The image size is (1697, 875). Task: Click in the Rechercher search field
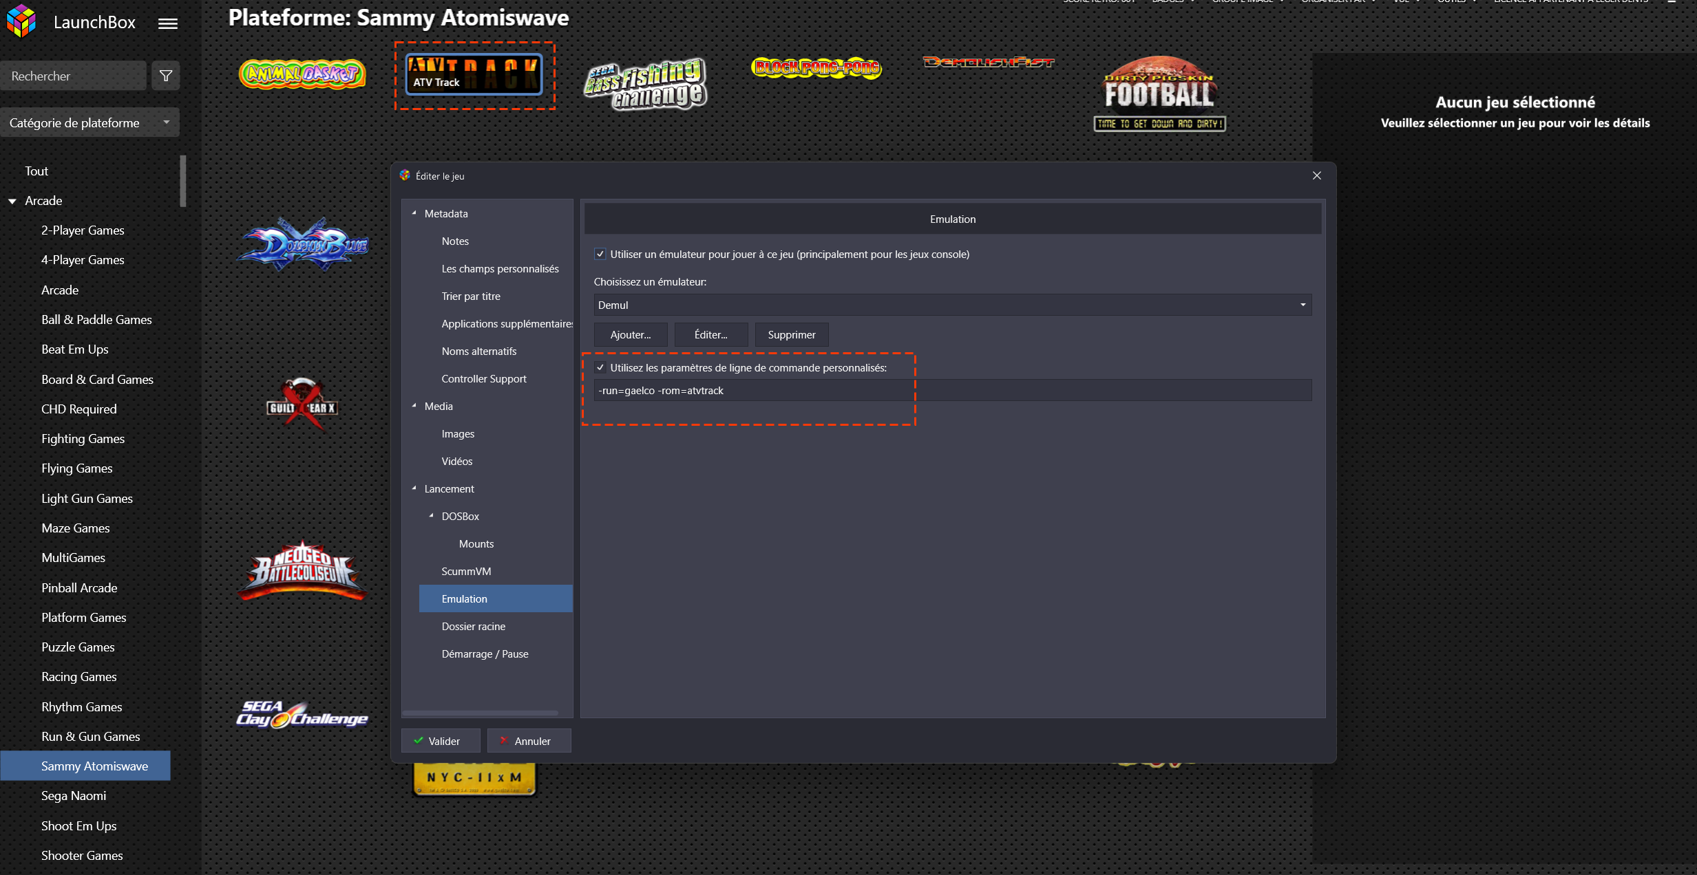[73, 76]
